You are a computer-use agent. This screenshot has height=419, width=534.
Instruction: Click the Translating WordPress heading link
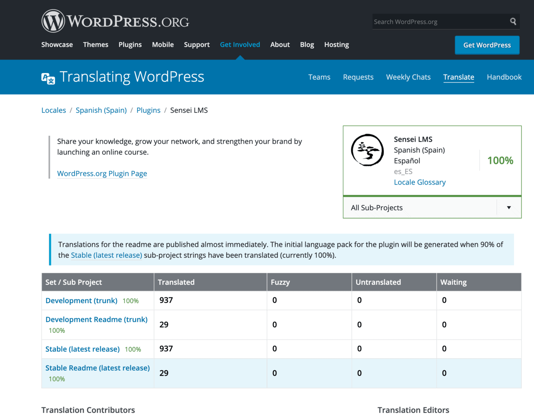click(x=132, y=77)
